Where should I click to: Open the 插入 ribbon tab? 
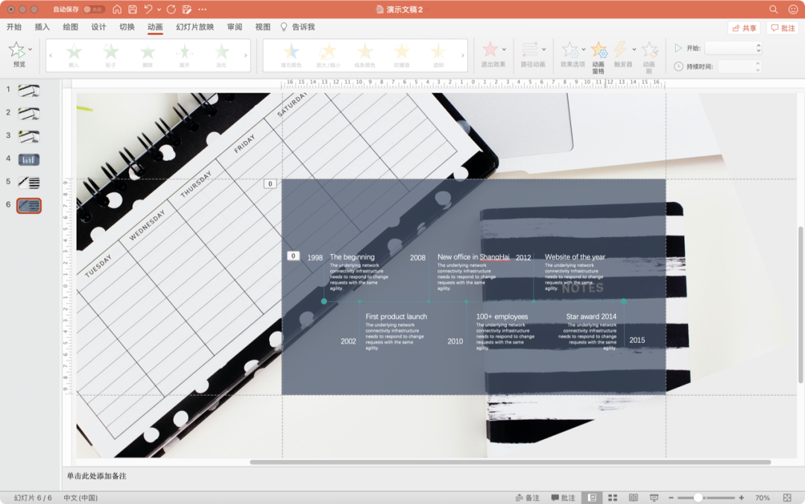pyautogui.click(x=42, y=27)
